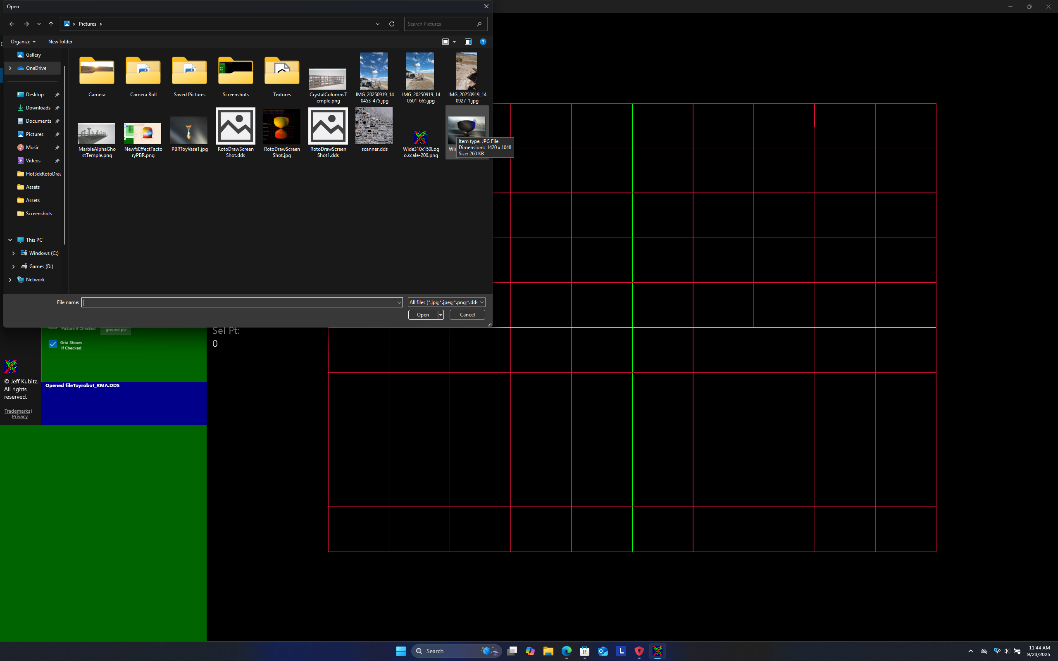Toggle the preview pane icon
The width and height of the screenshot is (1058, 661).
pos(468,42)
